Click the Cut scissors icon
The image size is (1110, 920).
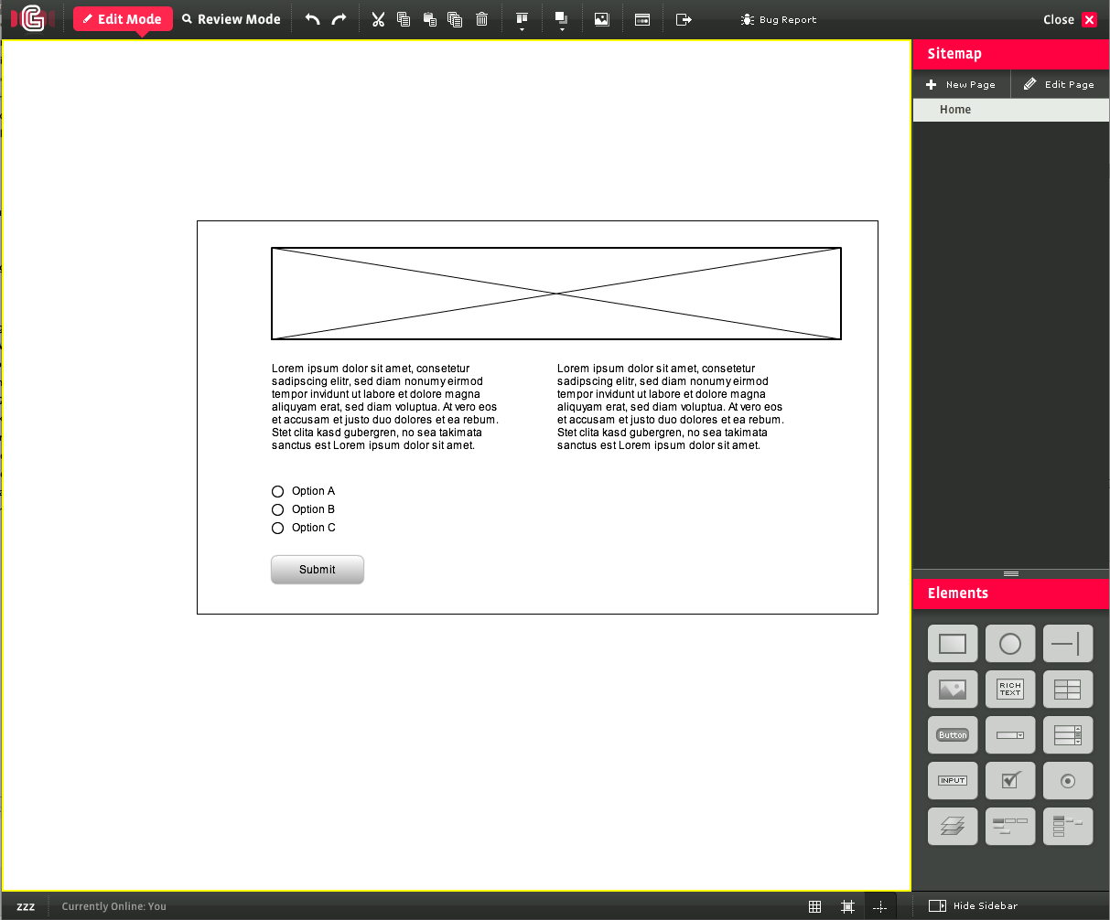(x=378, y=19)
